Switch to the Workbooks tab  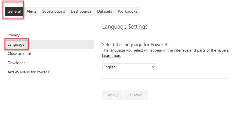[x=127, y=11]
